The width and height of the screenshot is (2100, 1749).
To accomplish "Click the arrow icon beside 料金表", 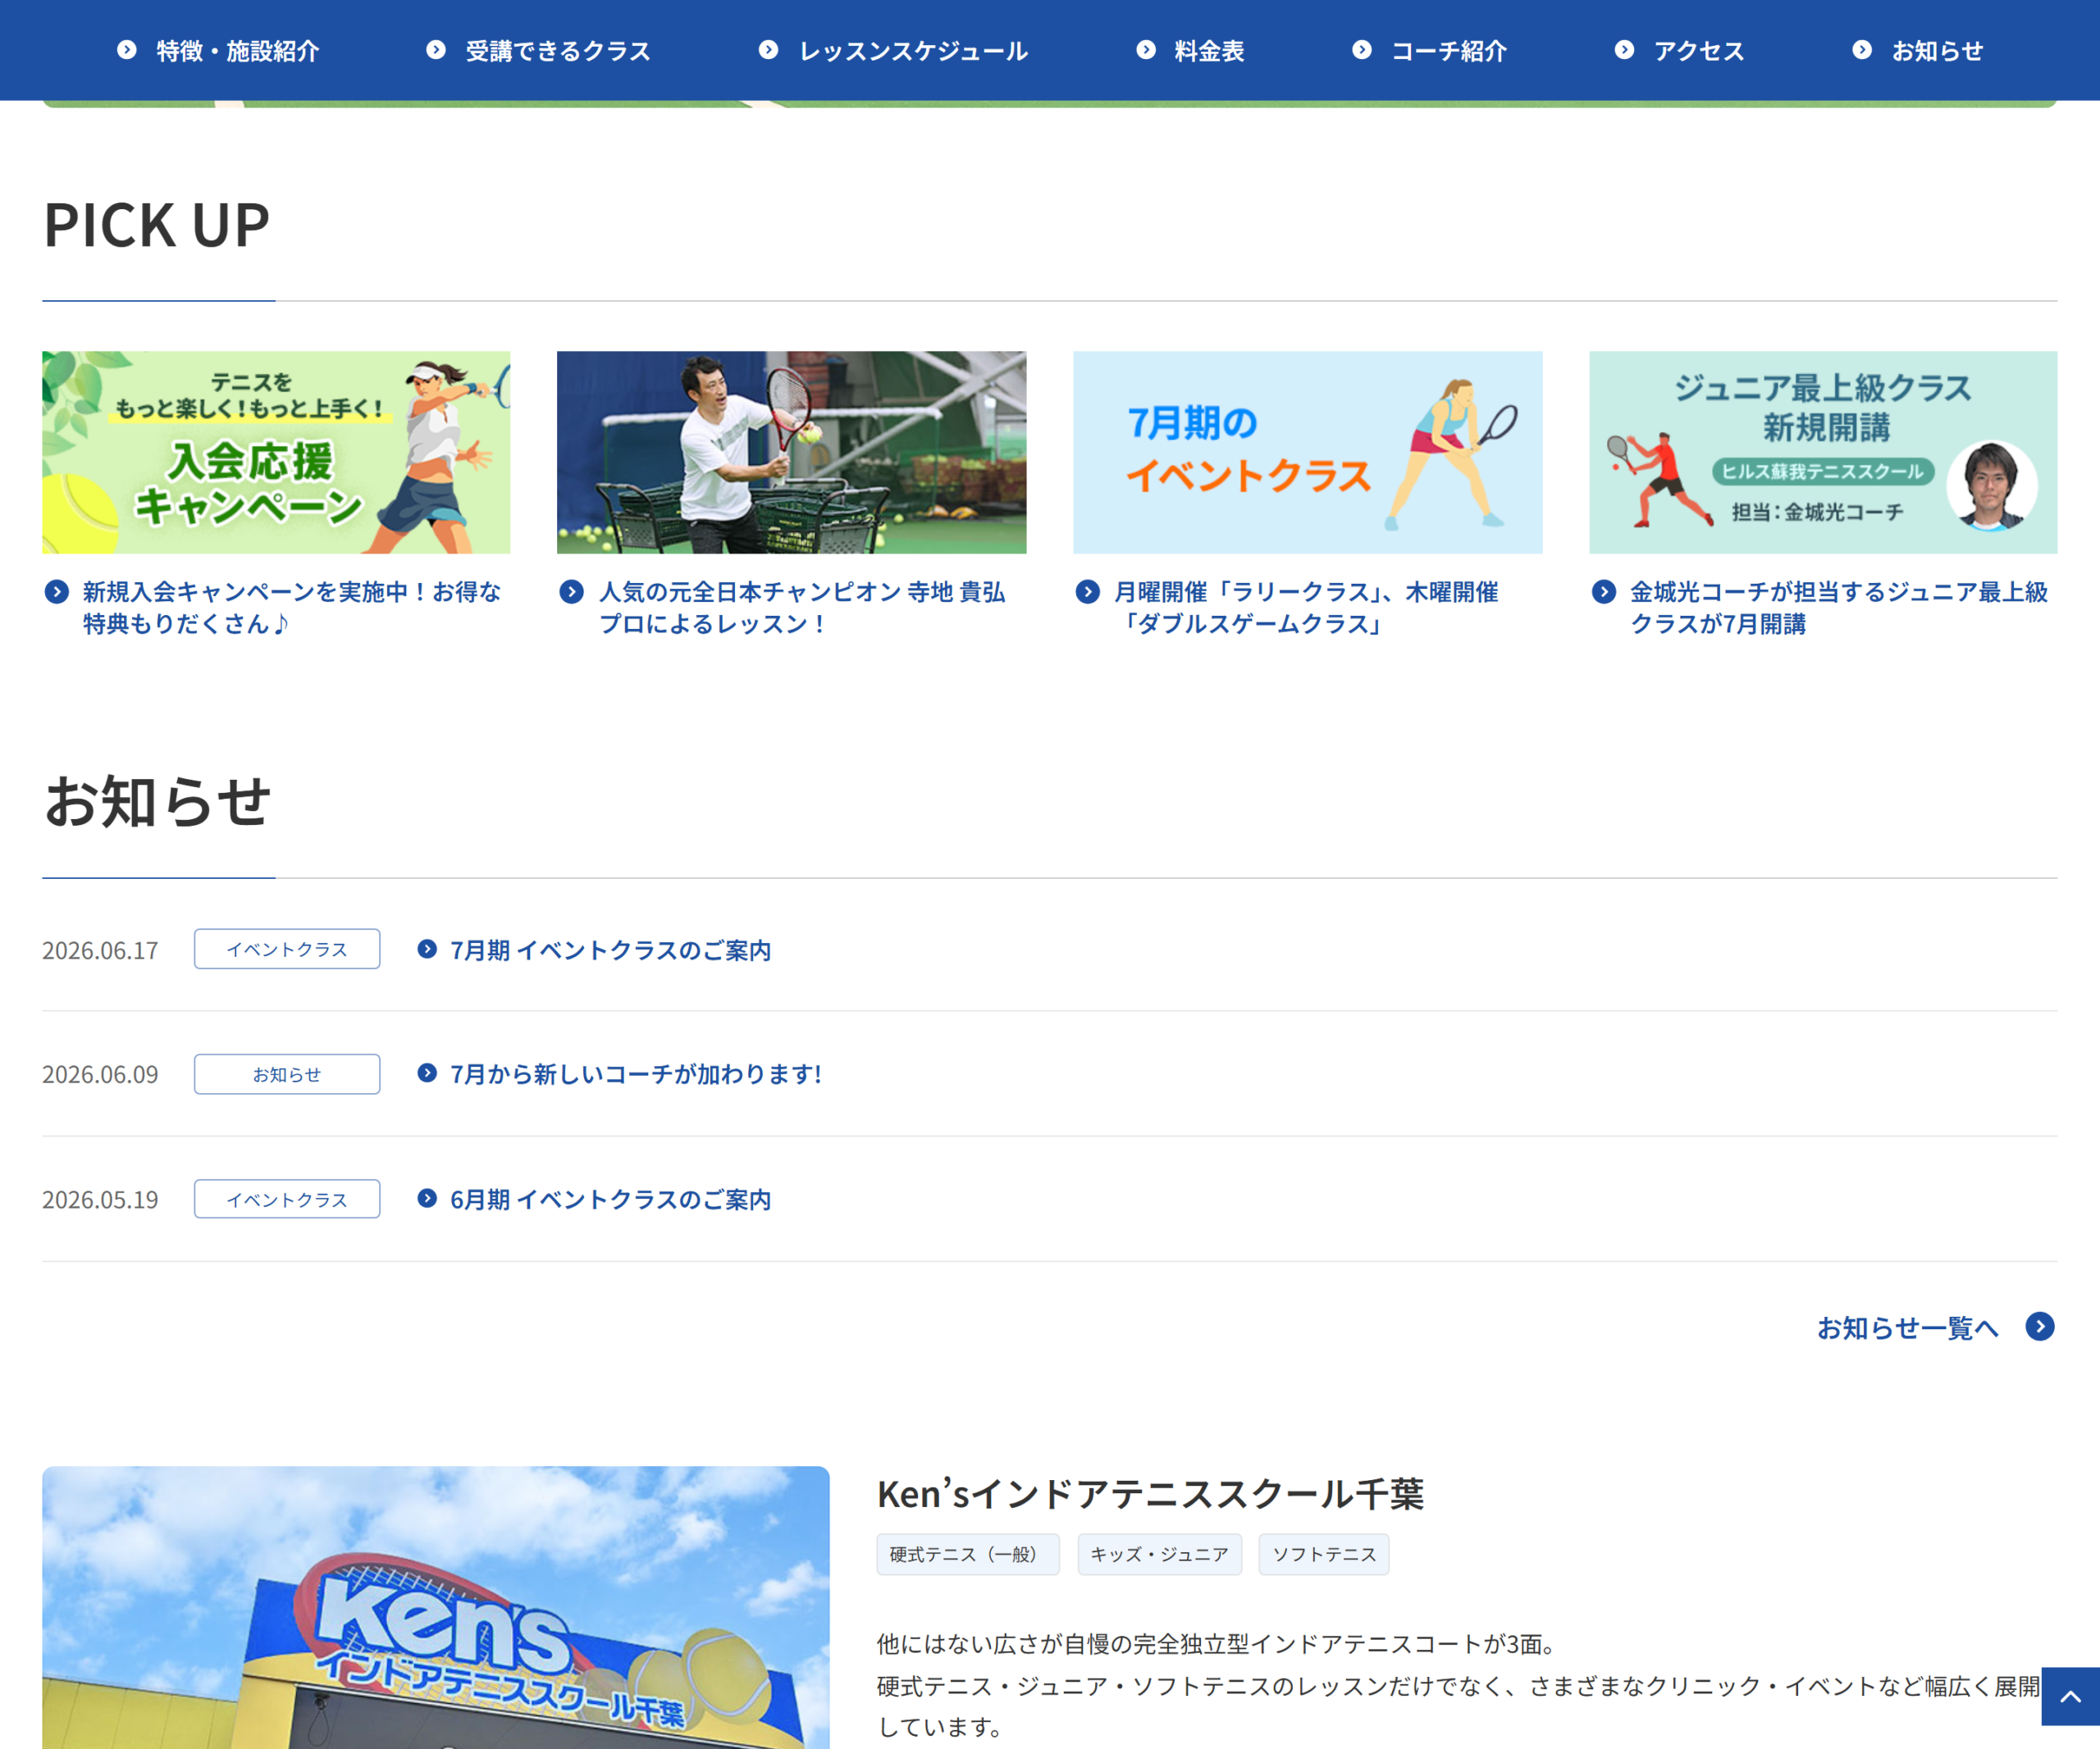I will coord(1146,50).
